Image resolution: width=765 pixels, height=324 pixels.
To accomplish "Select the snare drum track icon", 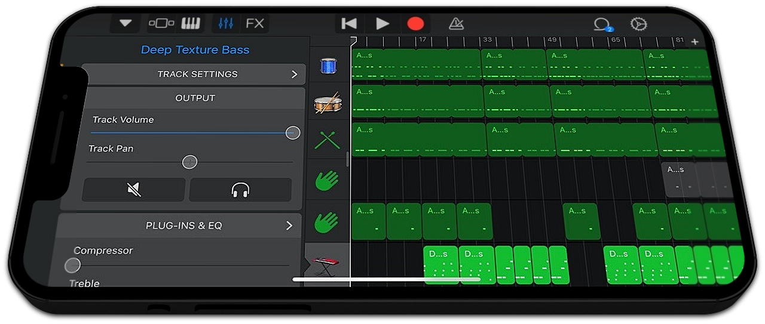I will pos(328,103).
